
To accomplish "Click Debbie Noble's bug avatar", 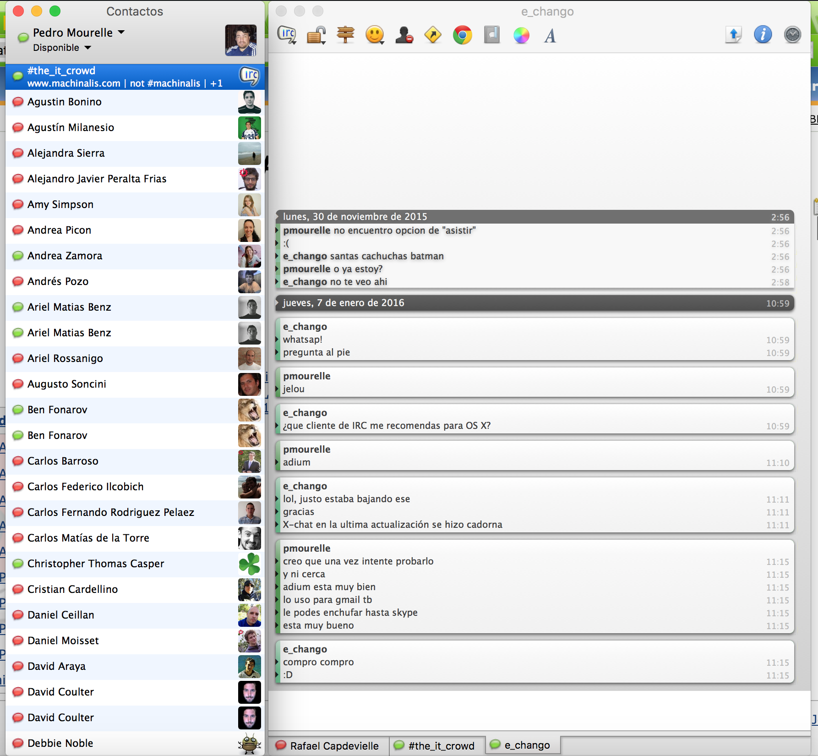I will pyautogui.click(x=250, y=743).
